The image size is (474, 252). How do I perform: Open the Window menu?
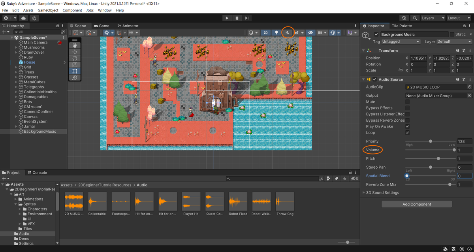pyautogui.click(x=105, y=10)
